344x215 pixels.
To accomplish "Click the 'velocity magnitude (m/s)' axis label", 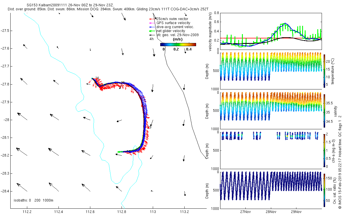I will 211,32.
